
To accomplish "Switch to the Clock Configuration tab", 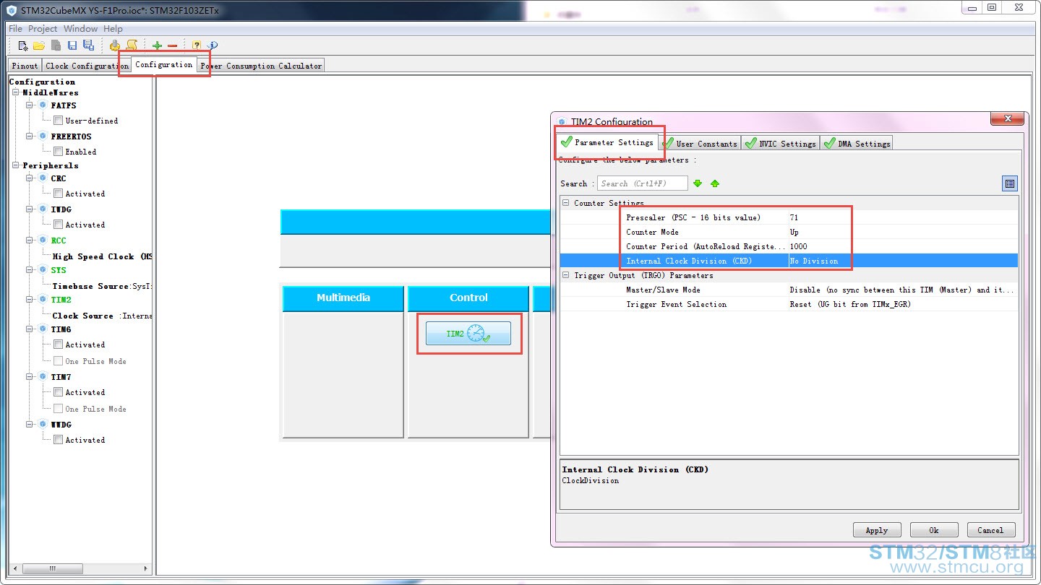I will [87, 66].
